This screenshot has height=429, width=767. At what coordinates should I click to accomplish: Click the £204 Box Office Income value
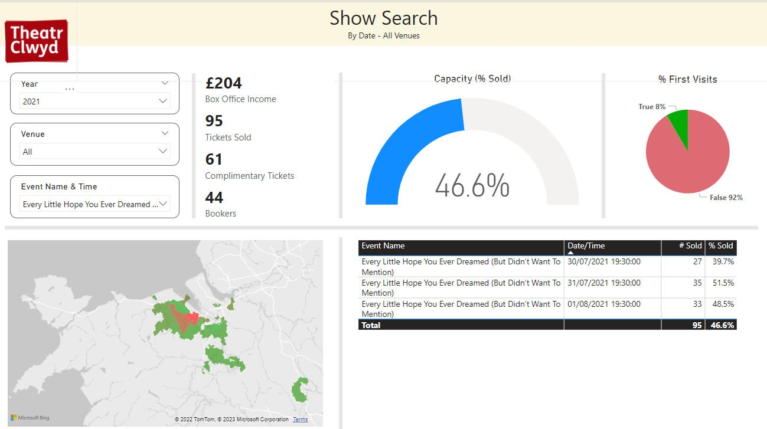tap(224, 83)
